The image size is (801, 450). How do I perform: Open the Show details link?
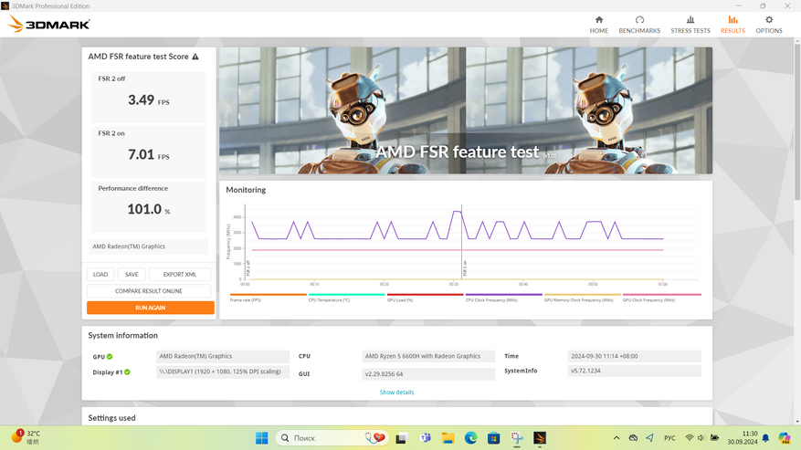coord(396,392)
